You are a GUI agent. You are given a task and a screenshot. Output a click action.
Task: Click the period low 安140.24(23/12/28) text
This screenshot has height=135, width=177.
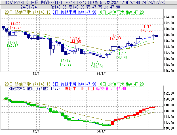point(148,2)
